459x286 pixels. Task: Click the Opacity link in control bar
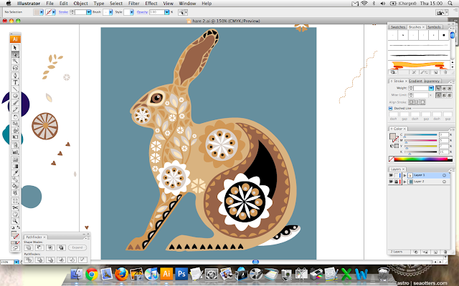pyautogui.click(x=142, y=12)
